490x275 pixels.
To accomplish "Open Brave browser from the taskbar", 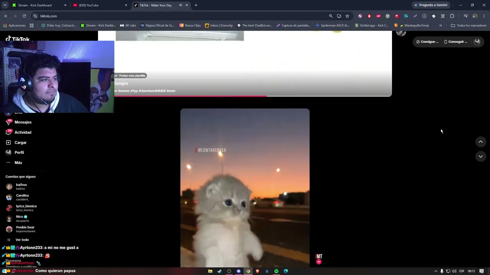I will tap(257, 271).
